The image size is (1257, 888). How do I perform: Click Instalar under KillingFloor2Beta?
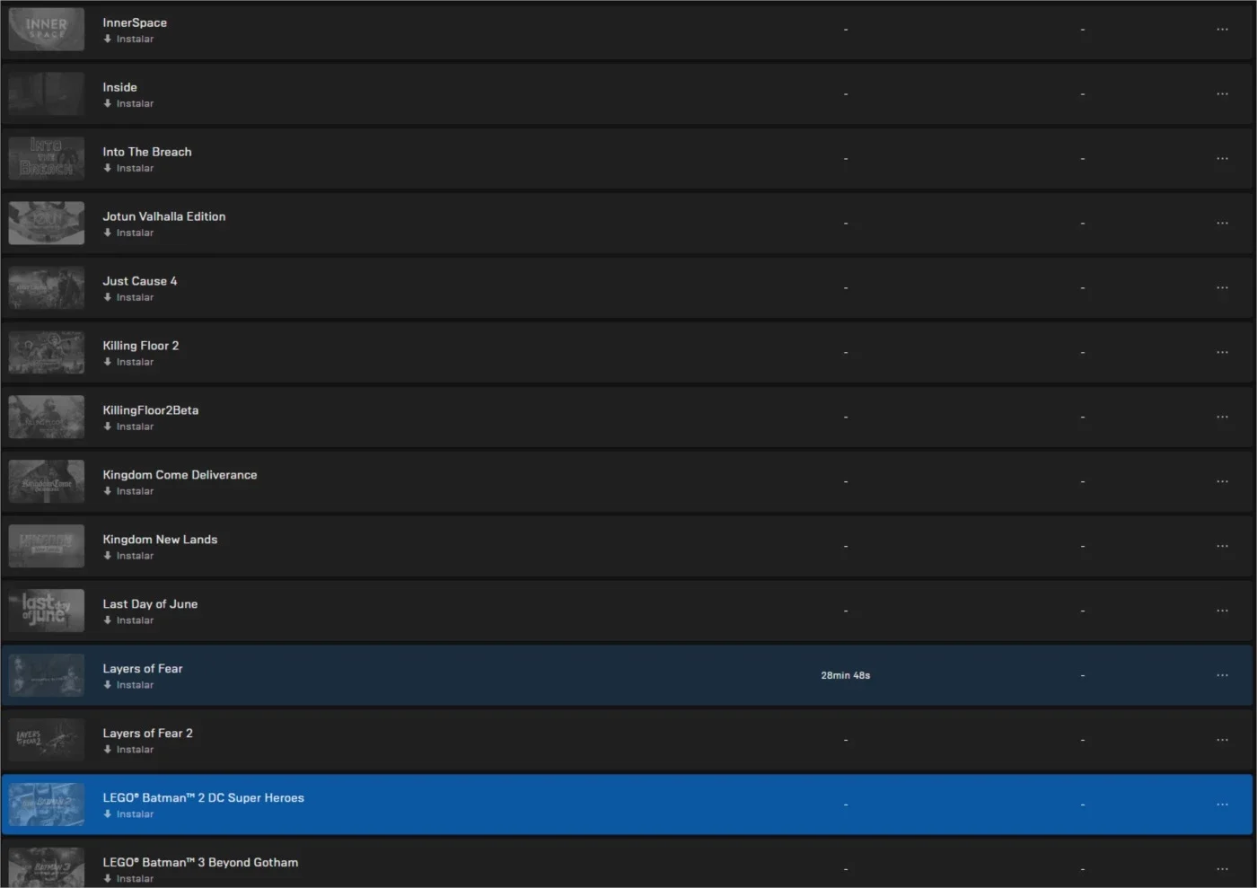128,427
